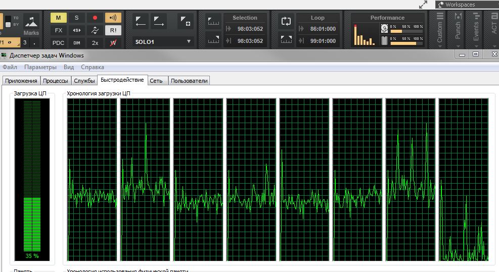Click the first 98:03:052 selection start field

[x=250, y=29]
